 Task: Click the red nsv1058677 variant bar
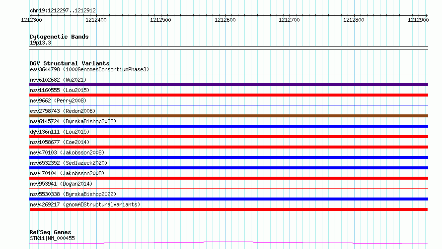point(228,147)
